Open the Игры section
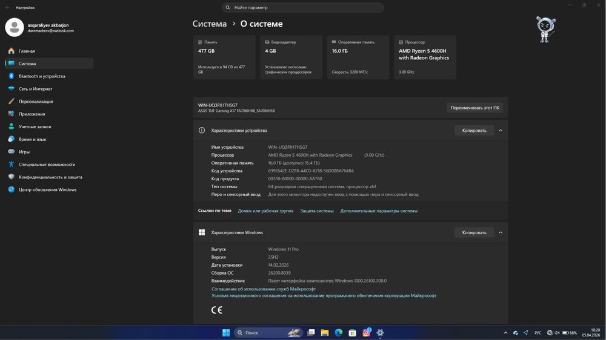Screen dimensions: 606x340 pyautogui.click(x=24, y=152)
